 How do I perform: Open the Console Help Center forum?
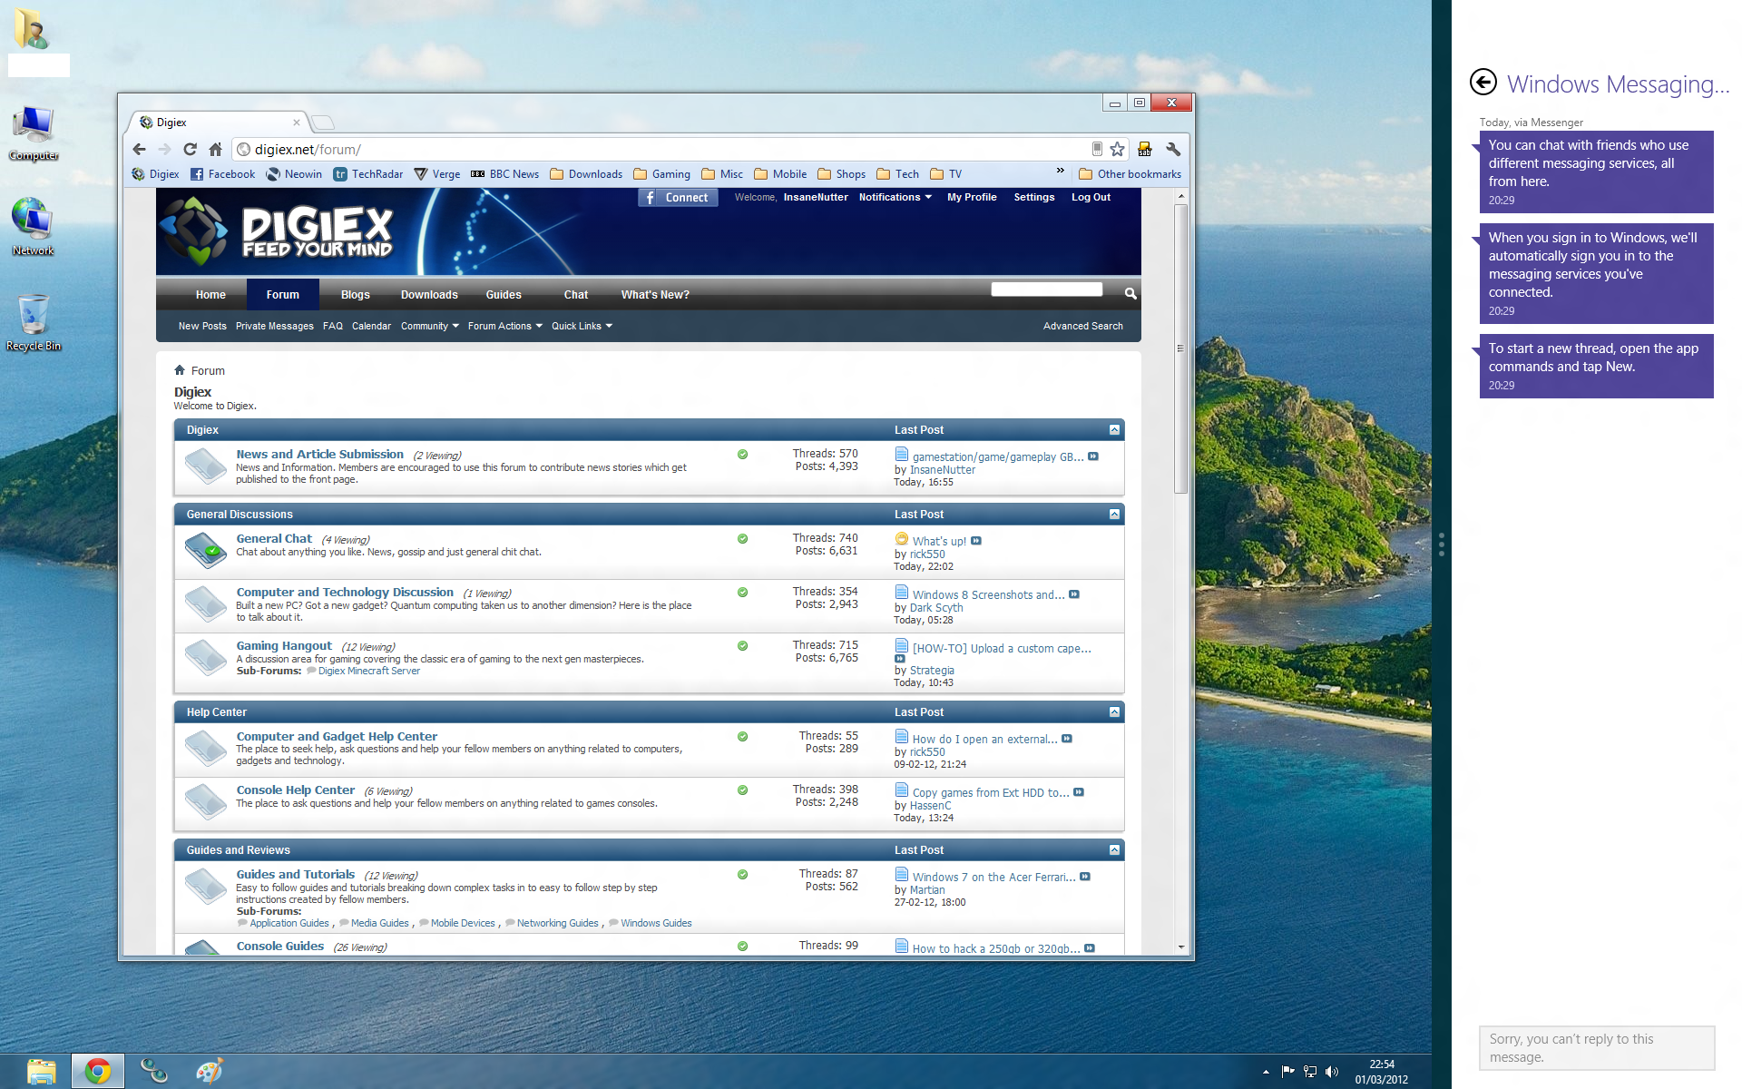295,790
